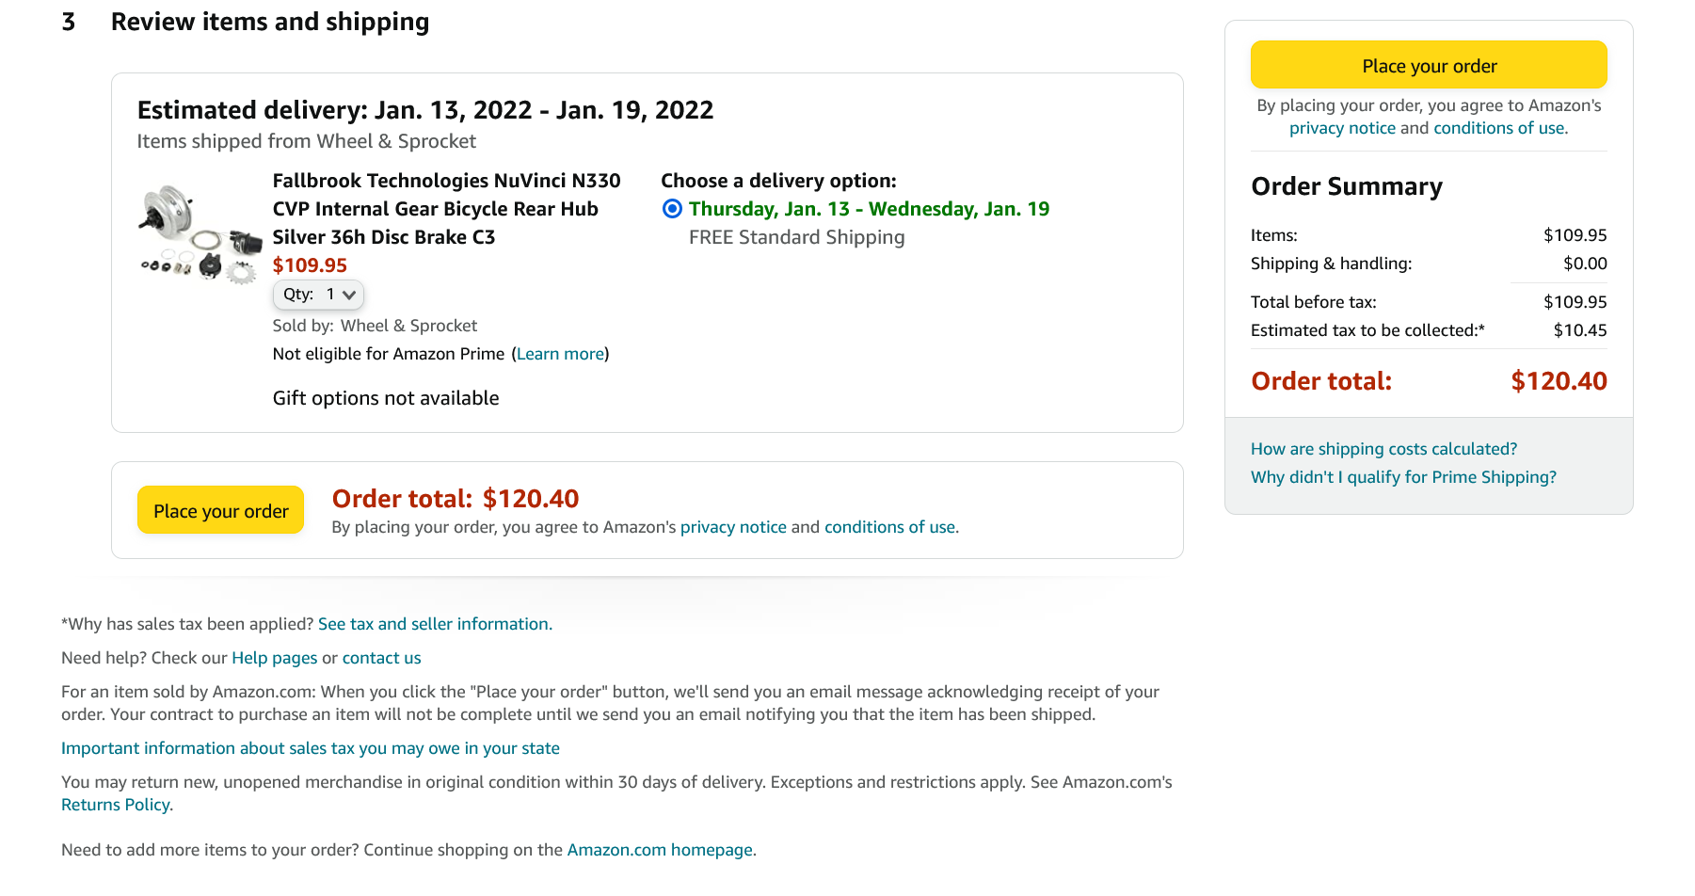Open the Qty dropdown

[318, 295]
